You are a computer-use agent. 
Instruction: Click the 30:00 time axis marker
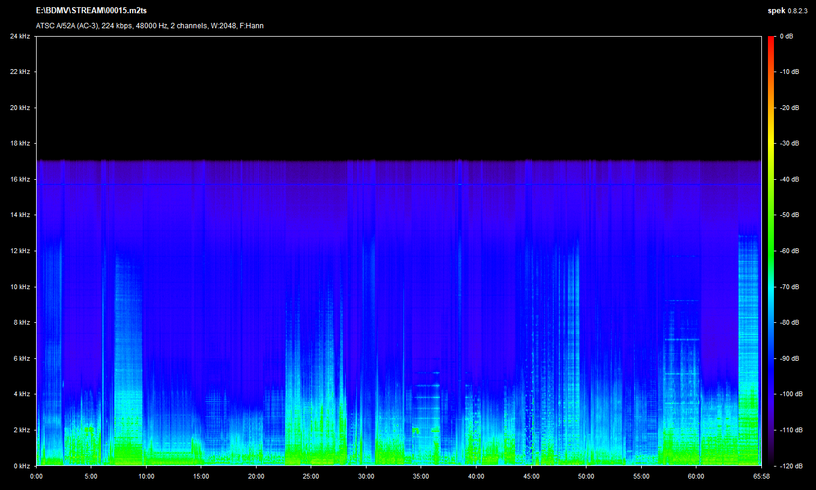click(366, 476)
